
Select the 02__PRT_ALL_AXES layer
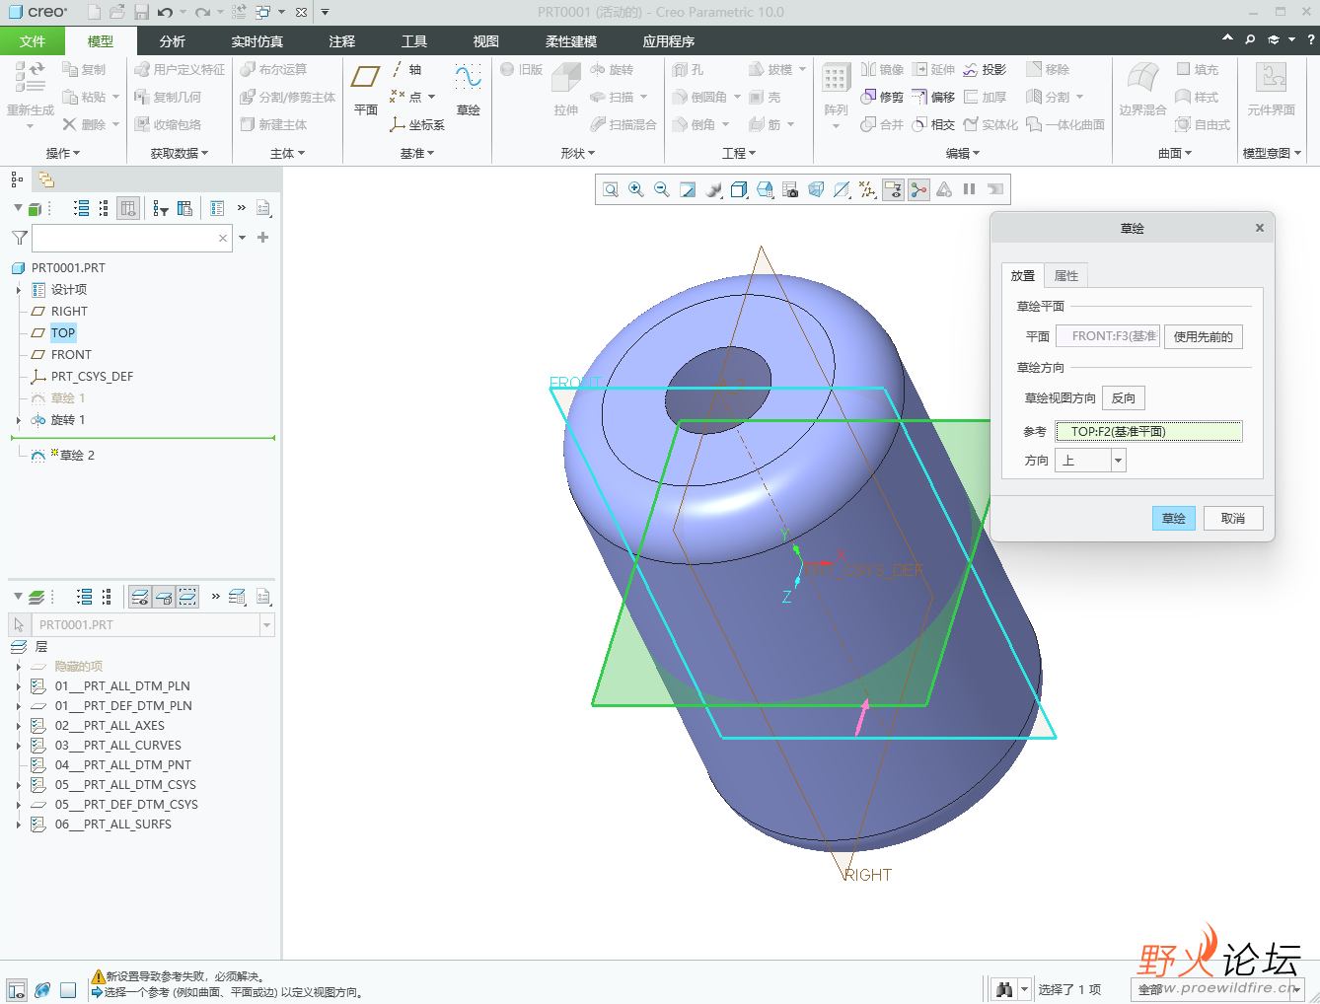(110, 726)
